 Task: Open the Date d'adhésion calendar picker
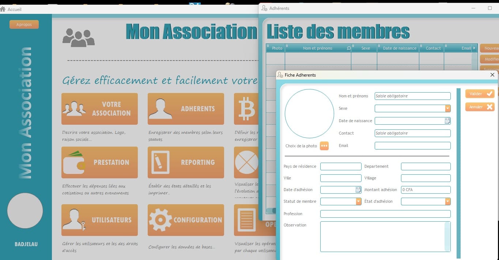click(x=358, y=190)
